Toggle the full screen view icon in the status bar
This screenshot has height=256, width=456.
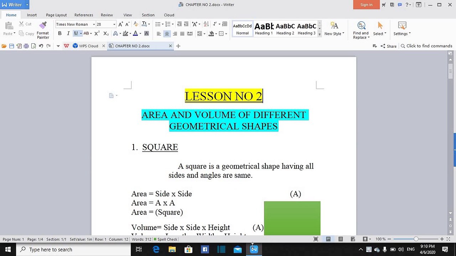pos(316,239)
